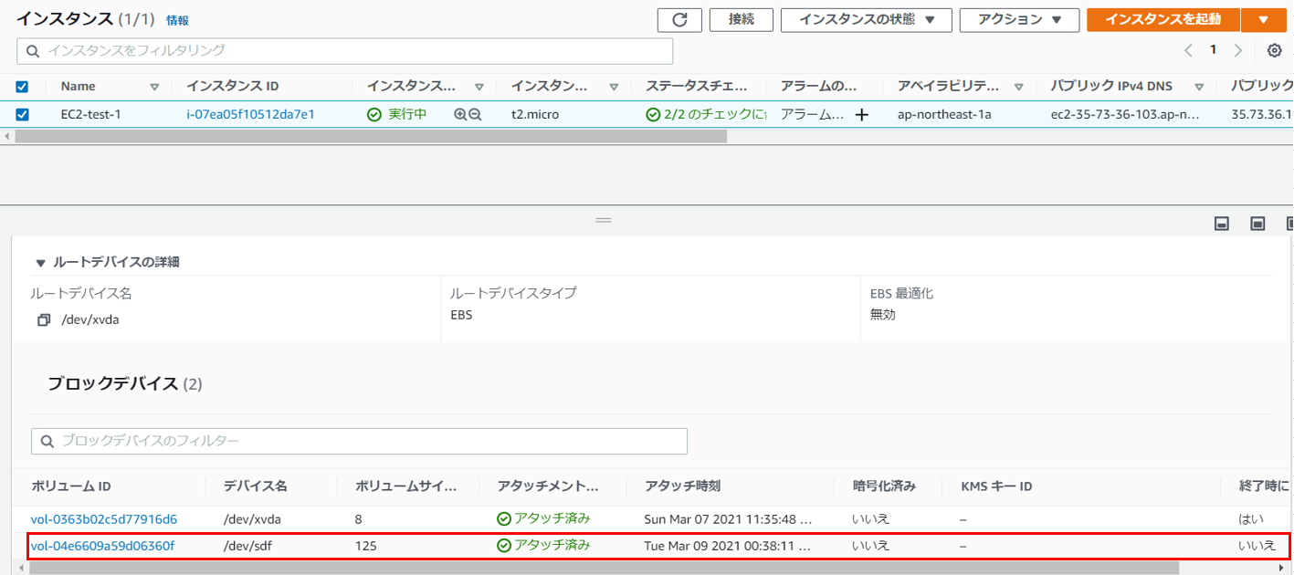
Task: Click the ボリューム ID column header
Action: pos(70,486)
